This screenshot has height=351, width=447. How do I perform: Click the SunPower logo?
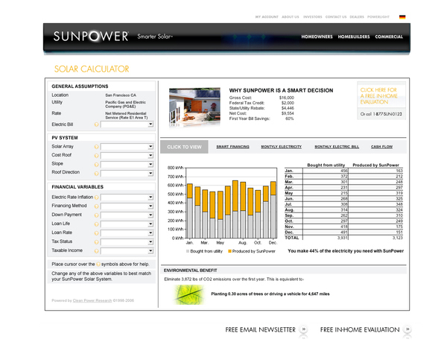[91, 37]
